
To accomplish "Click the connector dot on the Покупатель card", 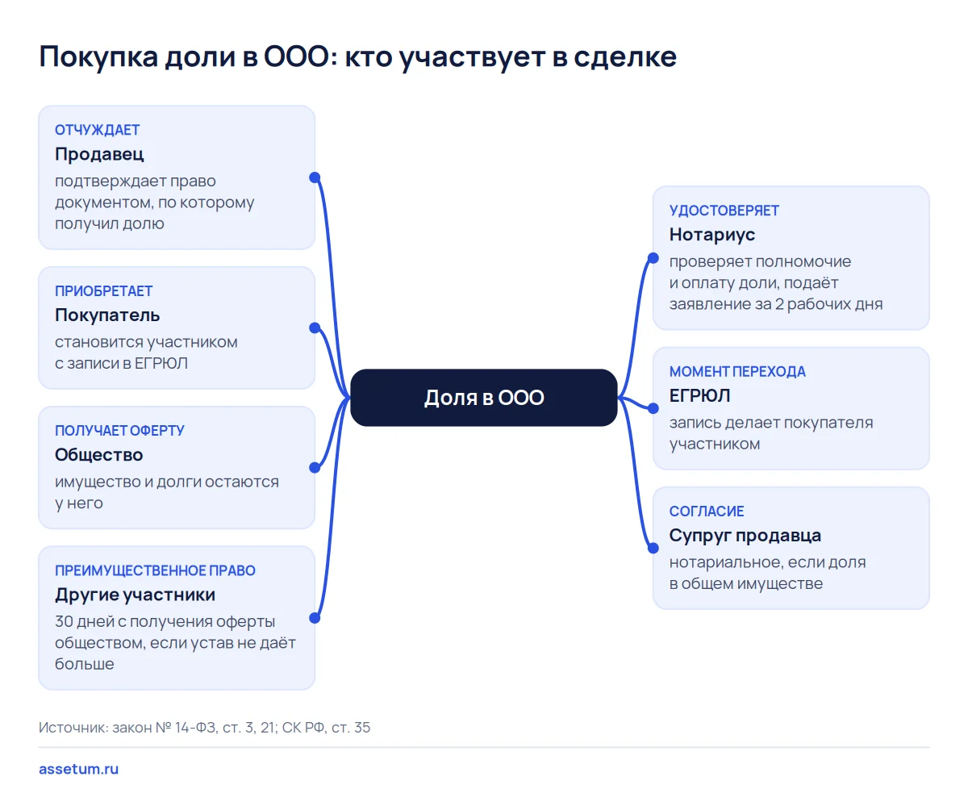I will pyautogui.click(x=315, y=328).
